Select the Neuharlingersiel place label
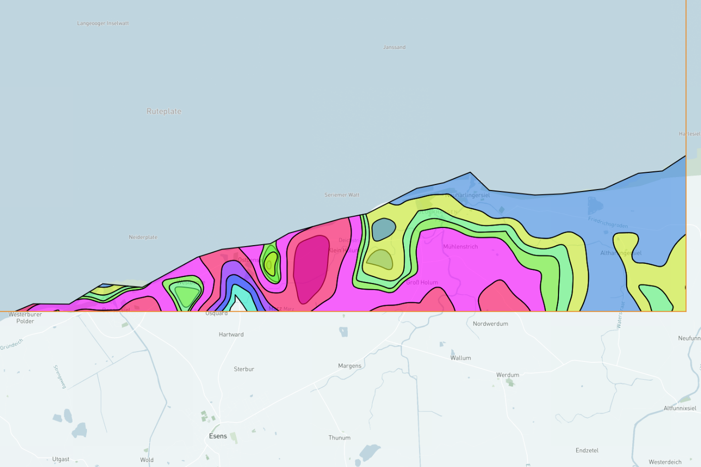 pyautogui.click(x=468, y=195)
